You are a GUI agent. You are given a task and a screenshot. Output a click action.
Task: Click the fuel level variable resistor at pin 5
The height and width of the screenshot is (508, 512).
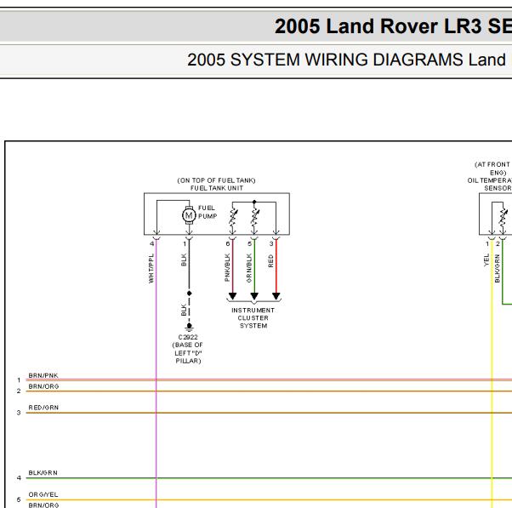pyautogui.click(x=254, y=217)
